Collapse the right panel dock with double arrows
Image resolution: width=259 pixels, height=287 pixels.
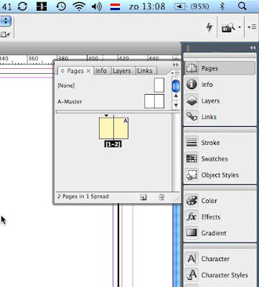[253, 48]
